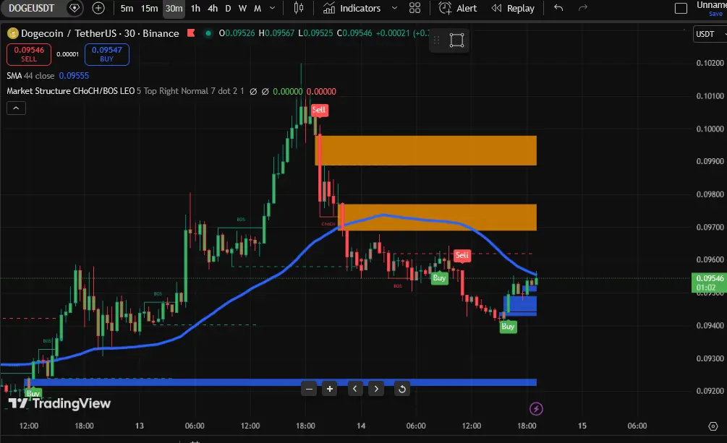Click the chart pan-left arrow
This screenshot has width=727, height=443.
(x=355, y=389)
